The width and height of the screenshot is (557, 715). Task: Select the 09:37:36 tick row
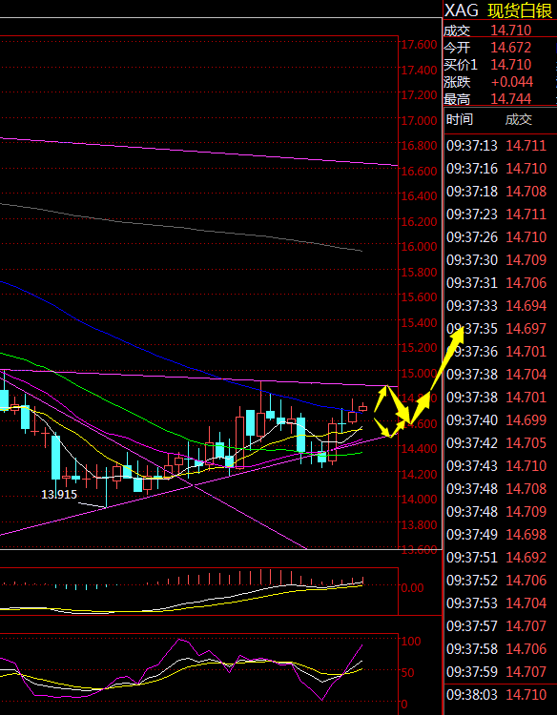[500, 352]
